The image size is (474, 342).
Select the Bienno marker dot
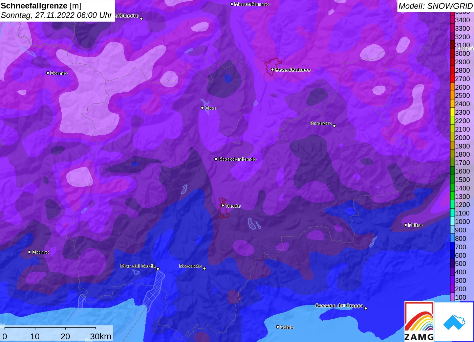[x=29, y=252]
